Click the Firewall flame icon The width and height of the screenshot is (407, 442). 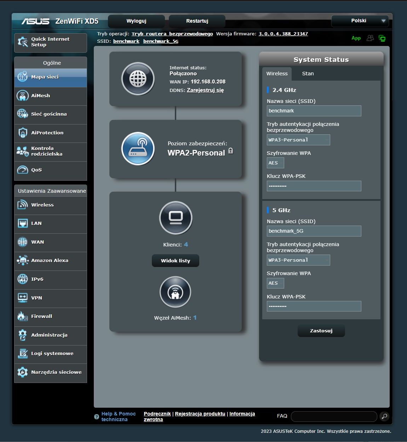point(22,316)
